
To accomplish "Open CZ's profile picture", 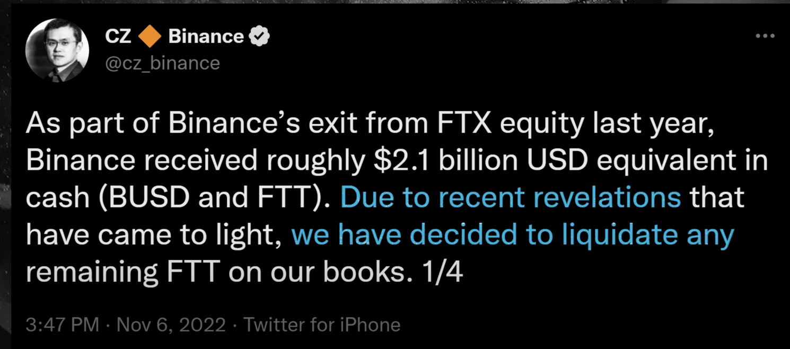I will (57, 50).
